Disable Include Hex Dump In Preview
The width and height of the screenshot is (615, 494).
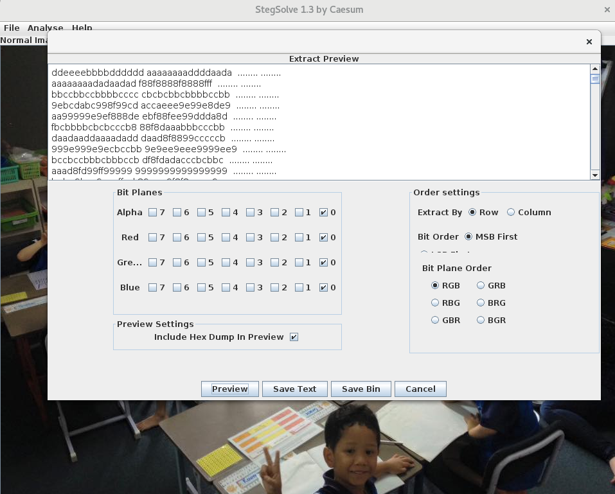(x=294, y=337)
